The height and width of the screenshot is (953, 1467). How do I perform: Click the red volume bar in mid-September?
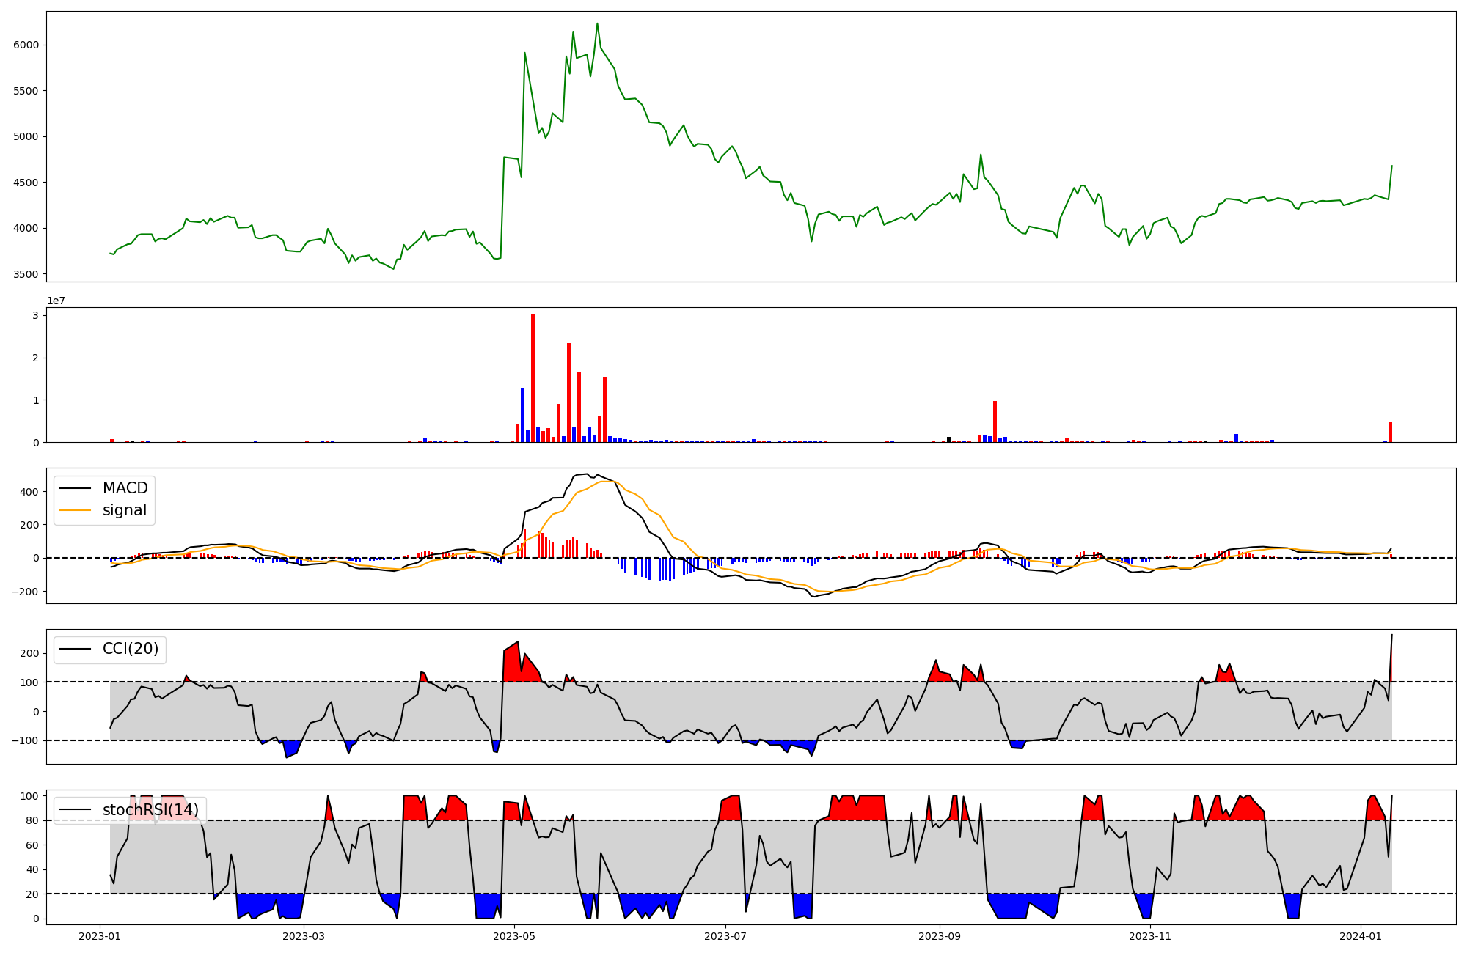995,422
